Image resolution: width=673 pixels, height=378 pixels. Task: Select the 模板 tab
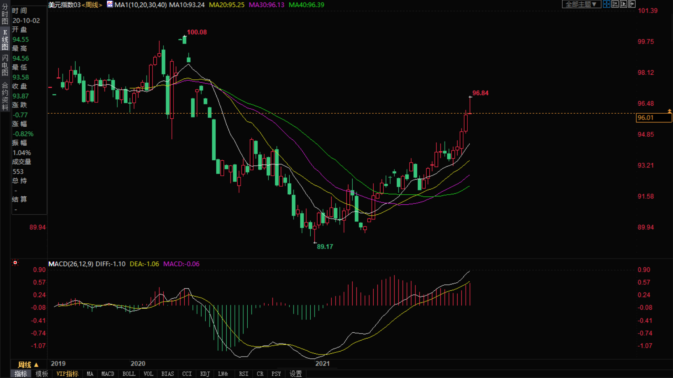42,374
